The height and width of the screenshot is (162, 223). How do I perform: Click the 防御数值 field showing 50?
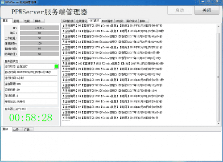(x=40, y=54)
